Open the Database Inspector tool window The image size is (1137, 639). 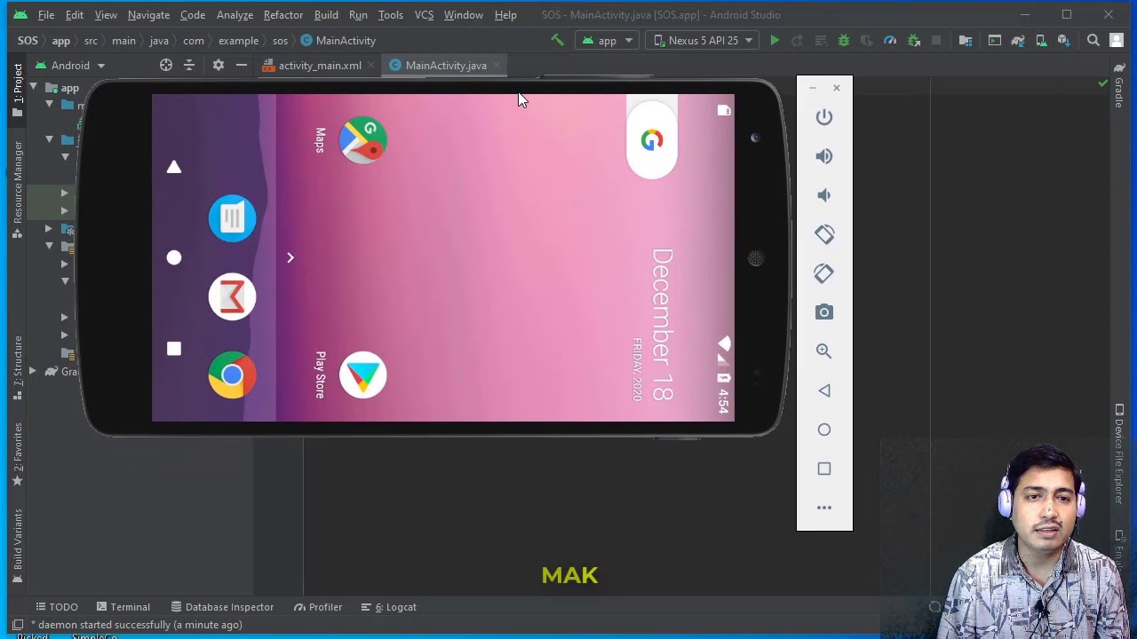(222, 607)
